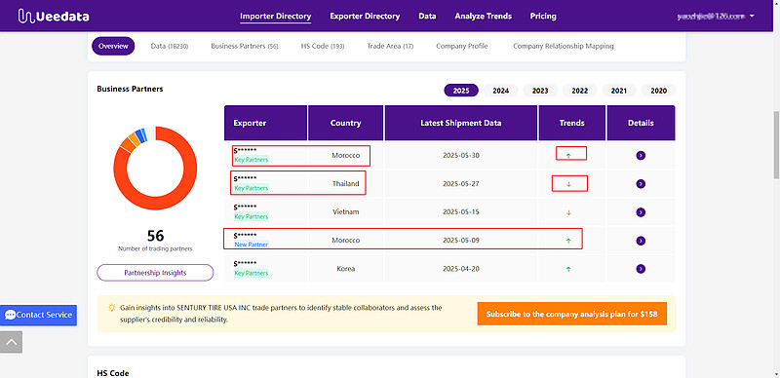The image size is (780, 378).
Task: Click Partnership Insights button
Action: click(155, 273)
